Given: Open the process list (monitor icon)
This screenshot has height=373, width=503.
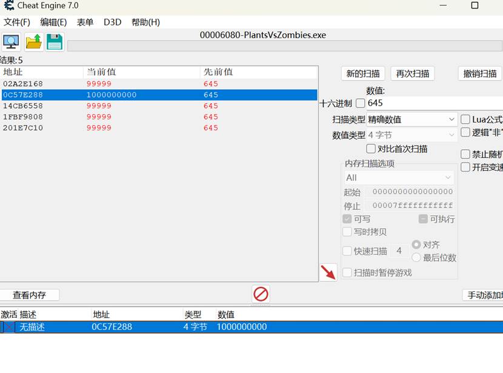Looking at the screenshot, I should click(x=12, y=42).
